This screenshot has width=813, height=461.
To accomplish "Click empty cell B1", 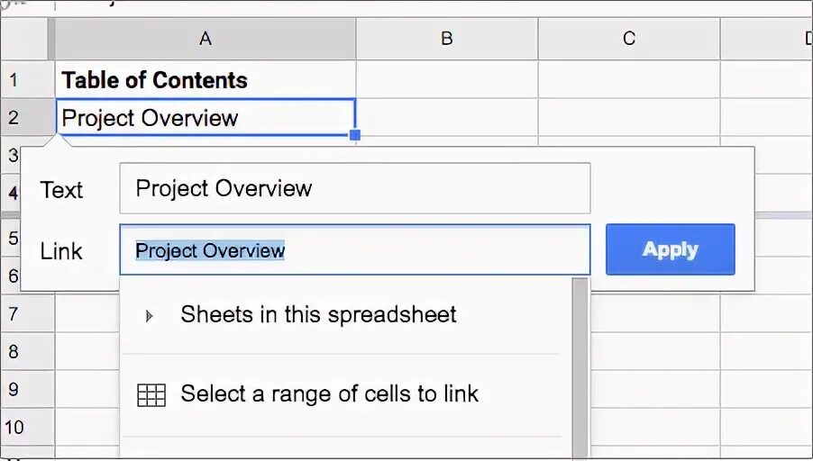I will 446,80.
